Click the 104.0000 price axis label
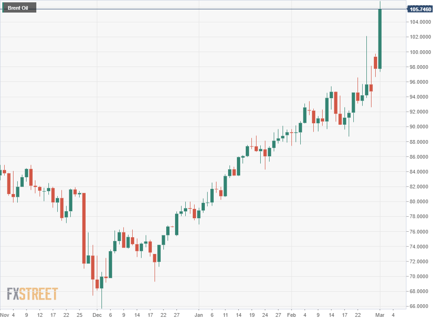439x321 pixels. (419, 22)
